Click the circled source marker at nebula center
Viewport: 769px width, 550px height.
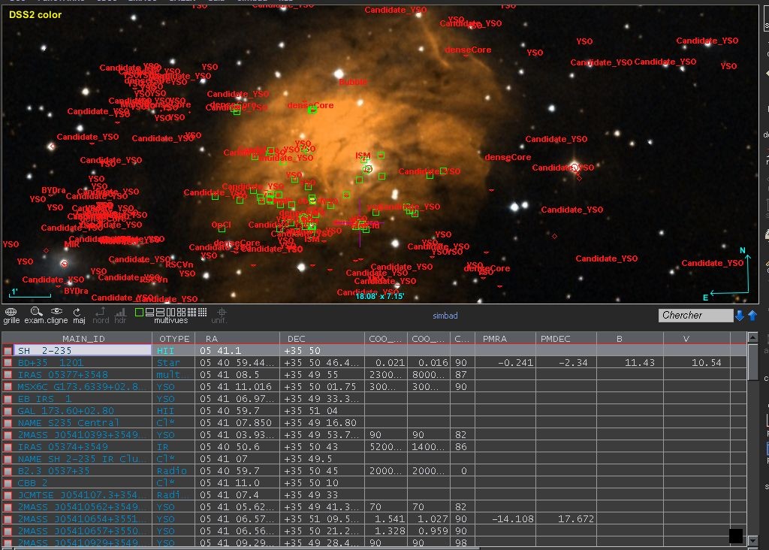click(x=368, y=169)
